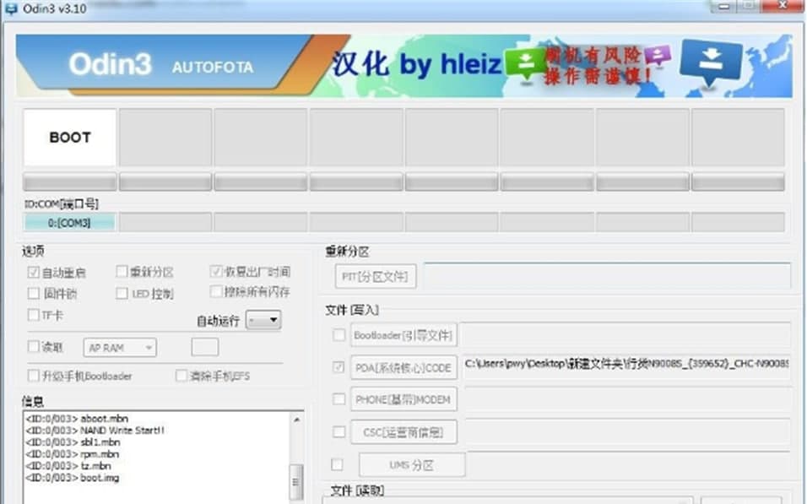
Task: Close the Odin3 window
Action: [x=783, y=6]
